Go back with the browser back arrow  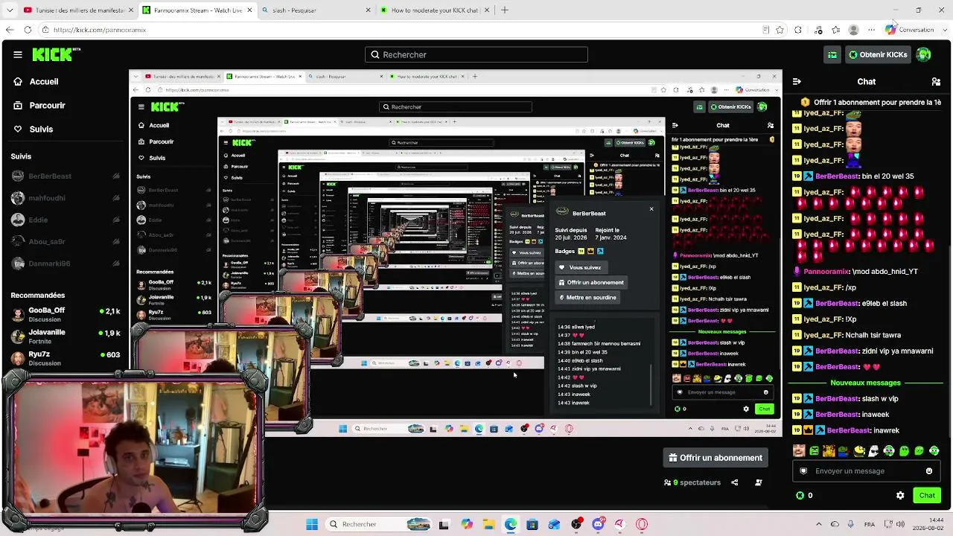[10, 30]
